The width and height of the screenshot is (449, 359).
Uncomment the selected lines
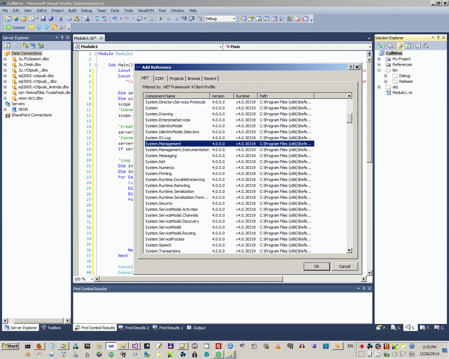coord(105,19)
